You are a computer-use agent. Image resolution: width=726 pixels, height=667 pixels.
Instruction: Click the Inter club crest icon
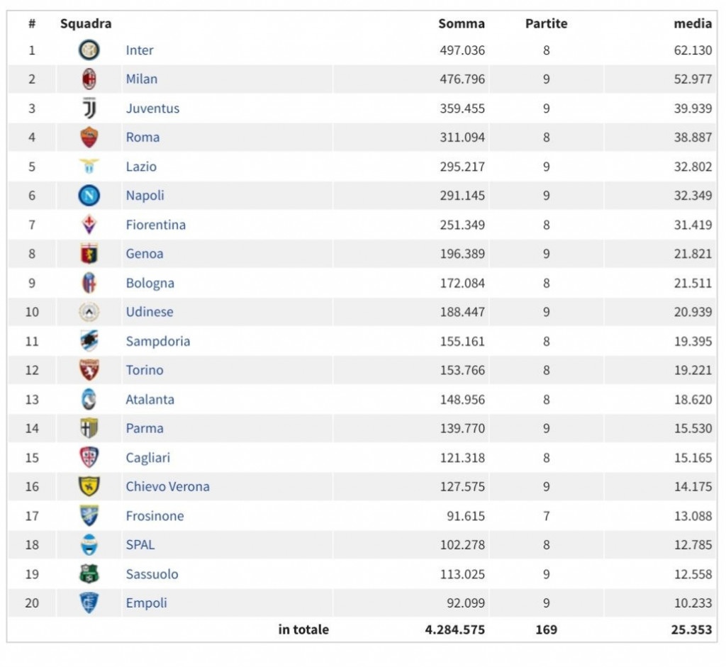[89, 50]
